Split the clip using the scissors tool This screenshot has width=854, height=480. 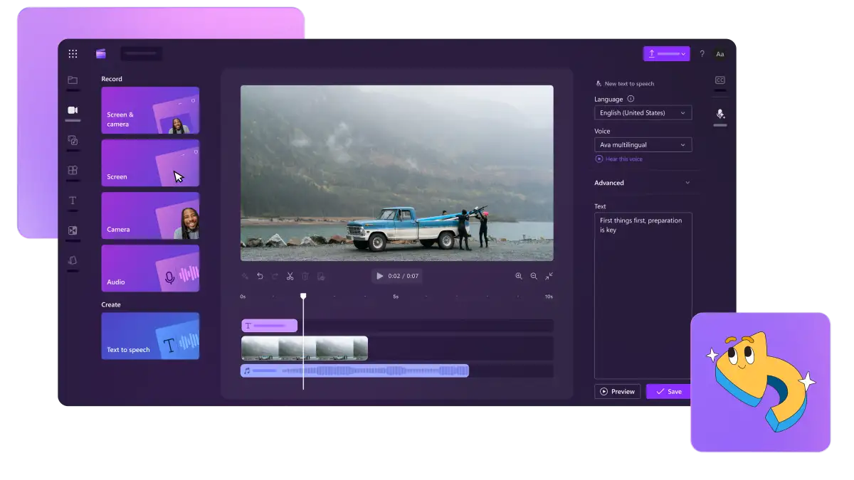point(290,276)
